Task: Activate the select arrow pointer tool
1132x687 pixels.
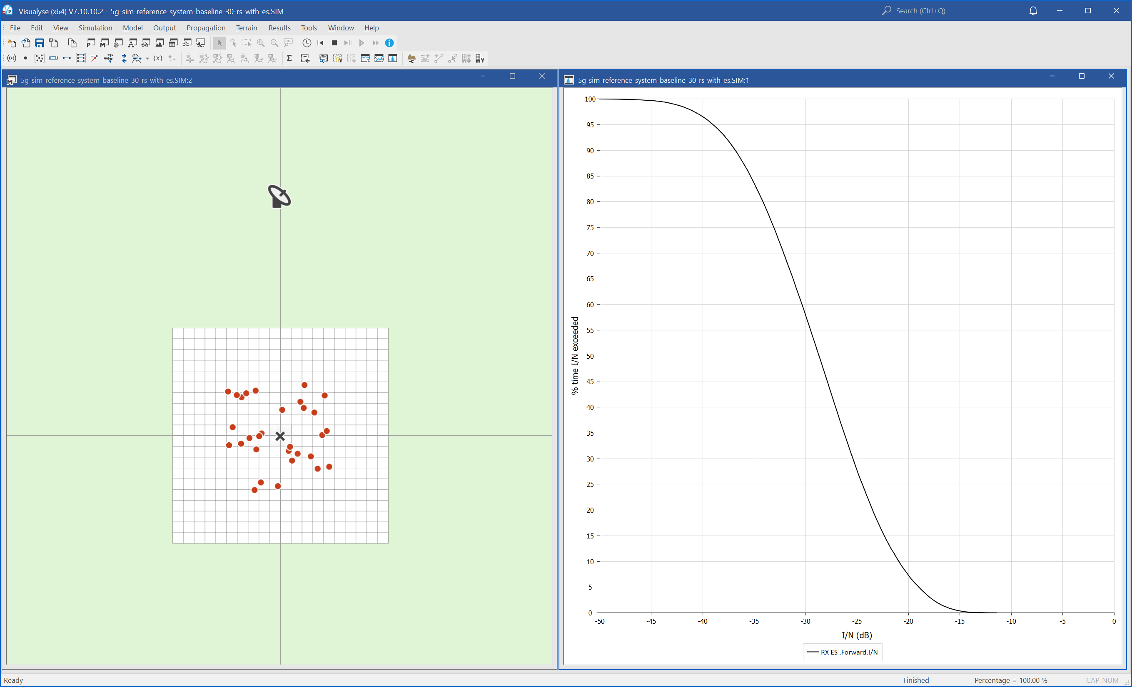Action: 219,43
